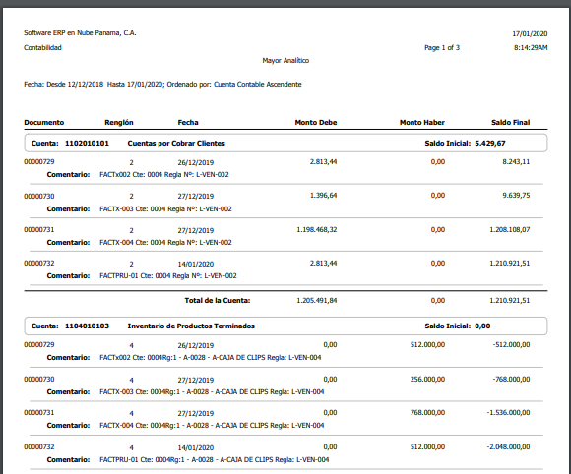Click document number 00000729 under Cuentas por Cobrar
The width and height of the screenshot is (571, 474).
[x=39, y=162]
